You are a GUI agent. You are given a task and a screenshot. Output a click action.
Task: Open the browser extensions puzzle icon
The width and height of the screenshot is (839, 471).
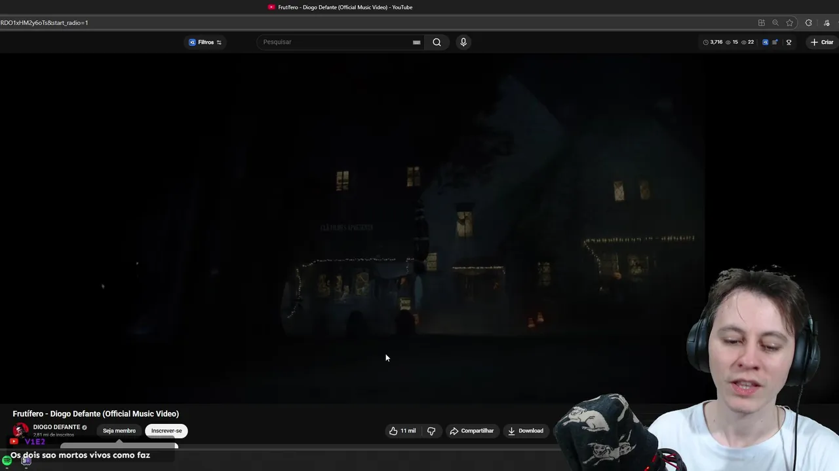click(808, 22)
